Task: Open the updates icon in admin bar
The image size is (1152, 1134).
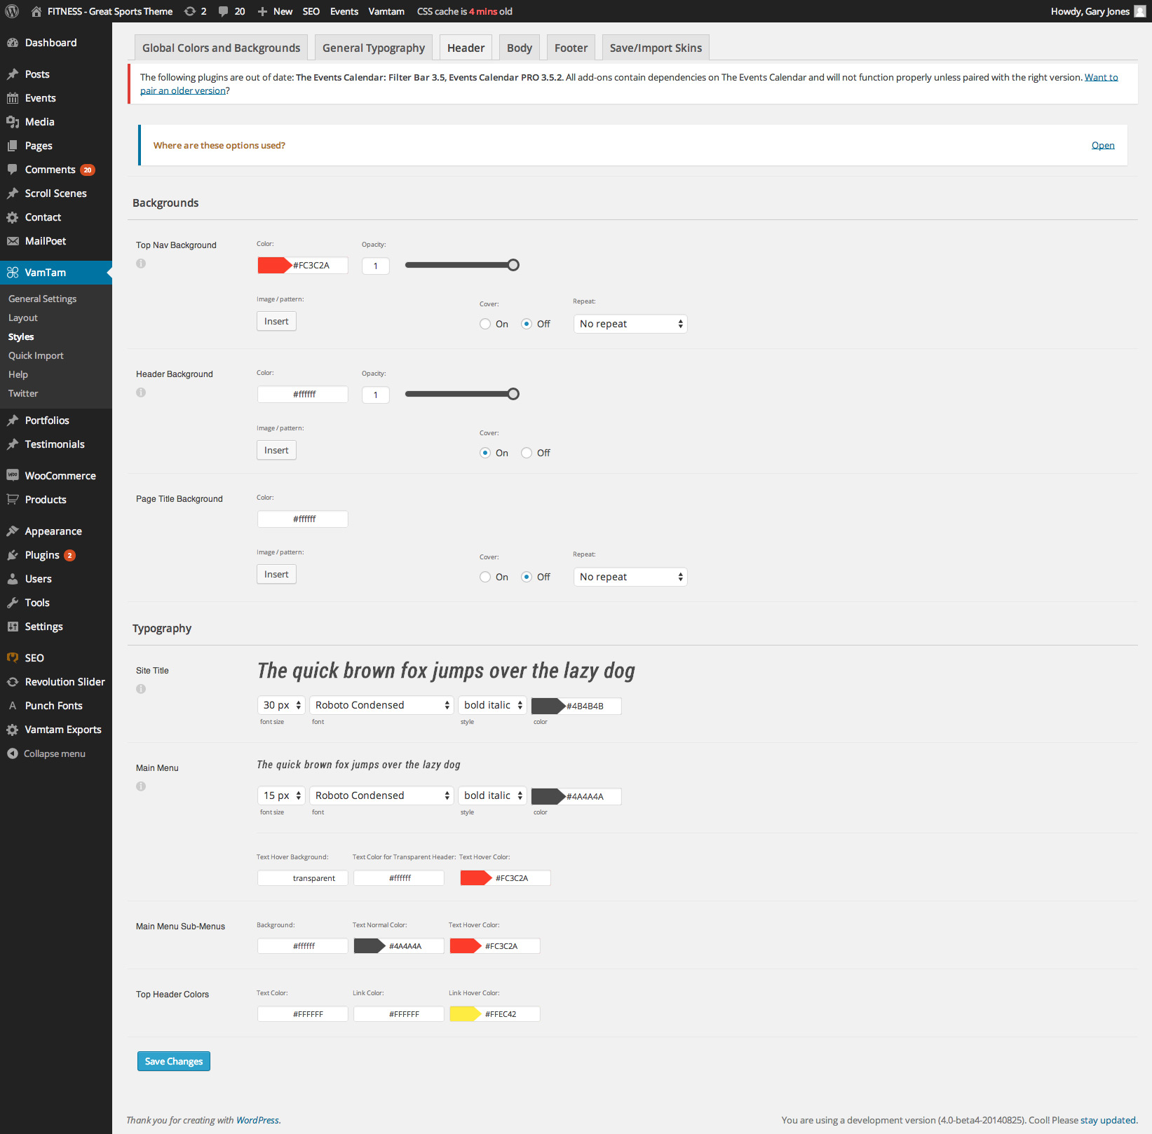Action: tap(190, 11)
